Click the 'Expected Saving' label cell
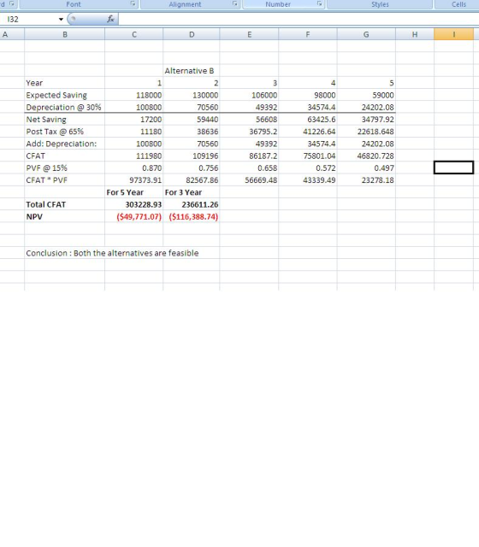Viewport: 479px width, 547px height. 65,95
